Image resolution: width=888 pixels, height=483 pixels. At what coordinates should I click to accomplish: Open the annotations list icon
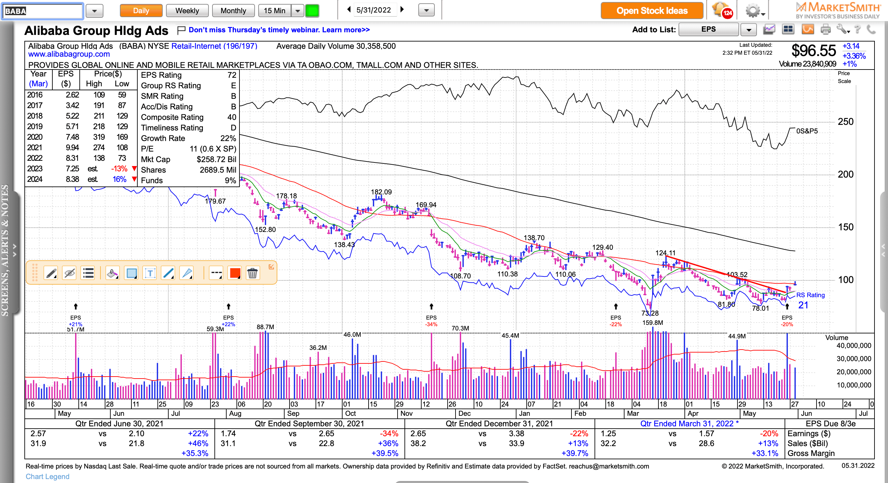point(88,273)
